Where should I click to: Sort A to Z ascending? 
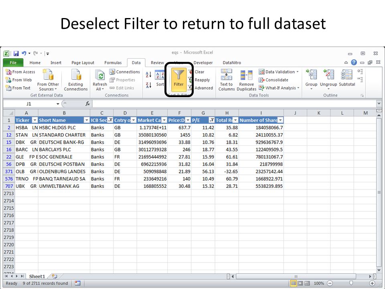[148, 75]
